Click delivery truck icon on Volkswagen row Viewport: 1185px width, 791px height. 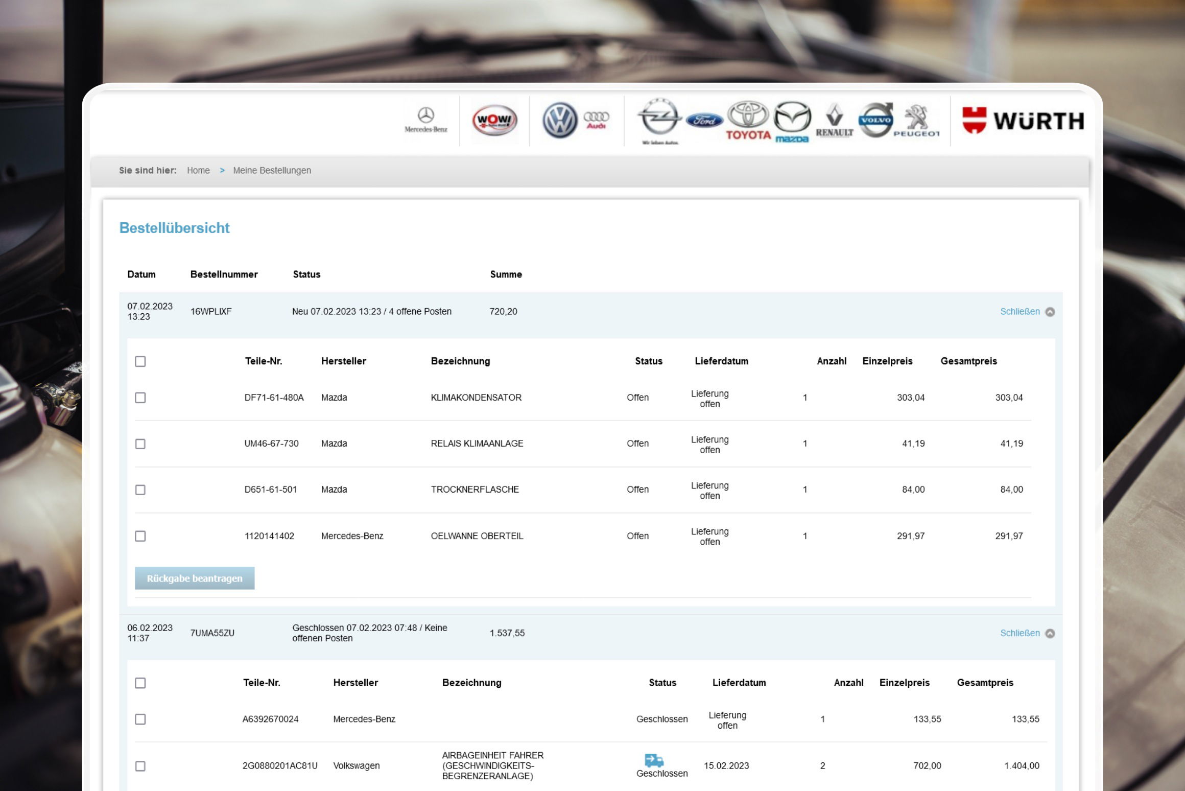(x=654, y=760)
